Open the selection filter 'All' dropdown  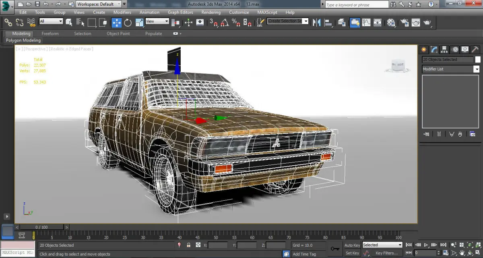click(51, 21)
